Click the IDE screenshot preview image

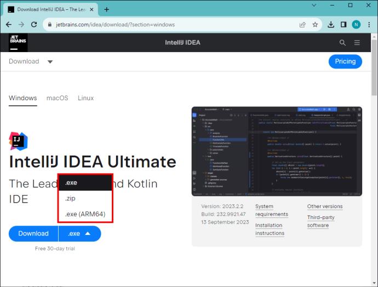[x=277, y=151]
